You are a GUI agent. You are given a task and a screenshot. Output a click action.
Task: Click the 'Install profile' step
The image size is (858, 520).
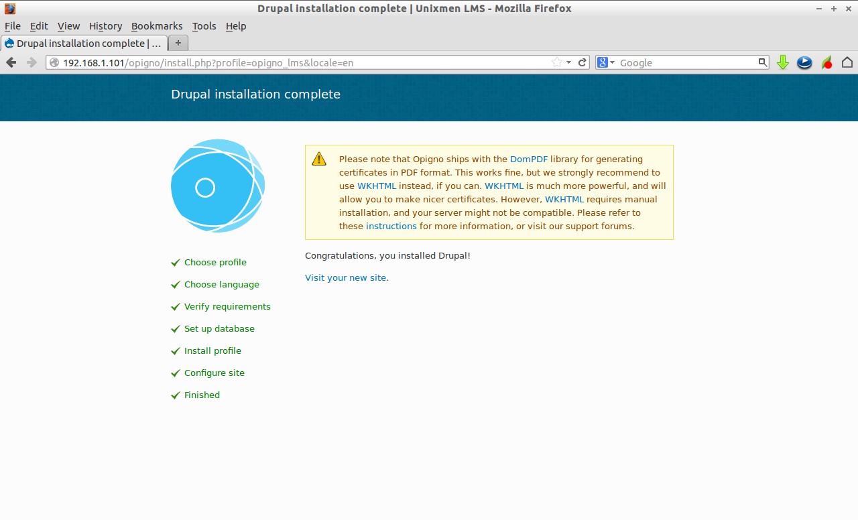click(212, 350)
